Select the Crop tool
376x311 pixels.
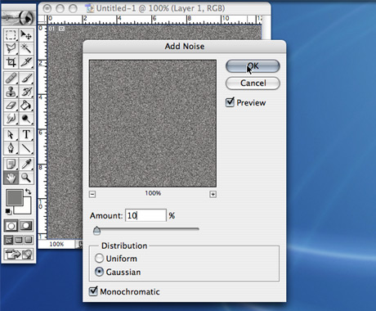[11, 62]
